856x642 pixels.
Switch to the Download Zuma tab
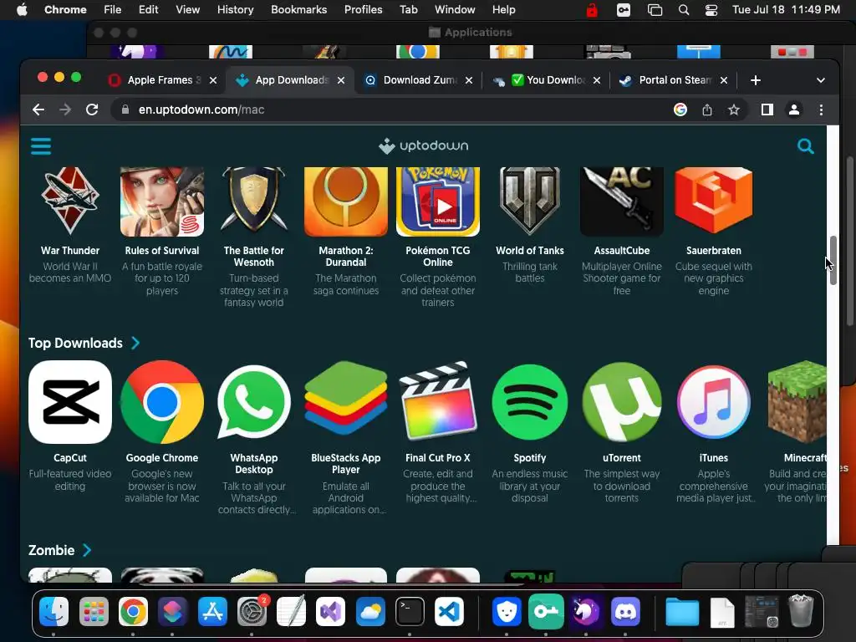pos(420,80)
